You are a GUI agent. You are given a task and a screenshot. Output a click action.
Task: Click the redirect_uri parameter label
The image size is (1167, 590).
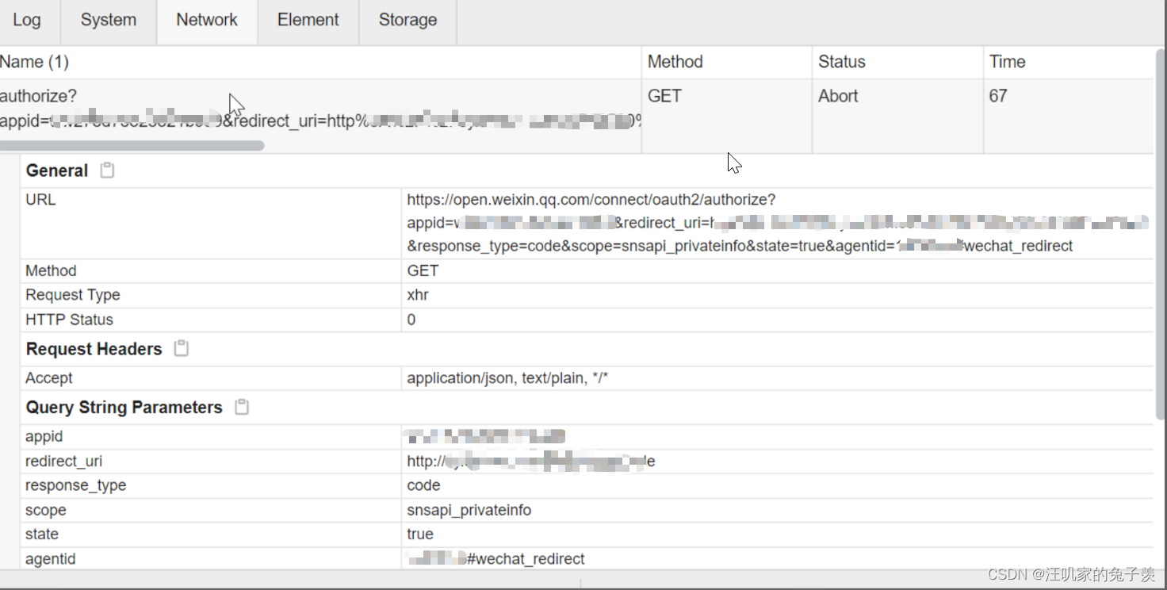(x=63, y=462)
